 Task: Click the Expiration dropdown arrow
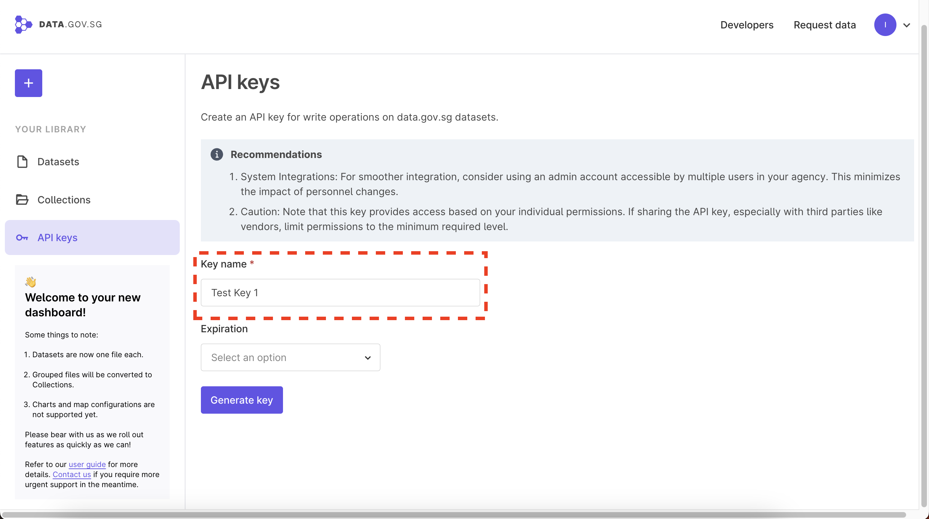pyautogui.click(x=368, y=358)
